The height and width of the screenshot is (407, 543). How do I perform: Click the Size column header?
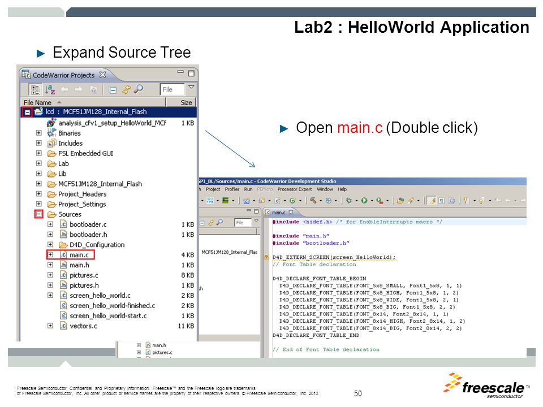(x=181, y=102)
